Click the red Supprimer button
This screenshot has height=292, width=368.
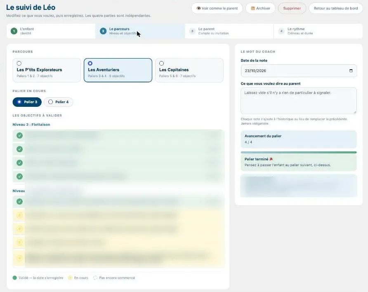[x=292, y=8]
